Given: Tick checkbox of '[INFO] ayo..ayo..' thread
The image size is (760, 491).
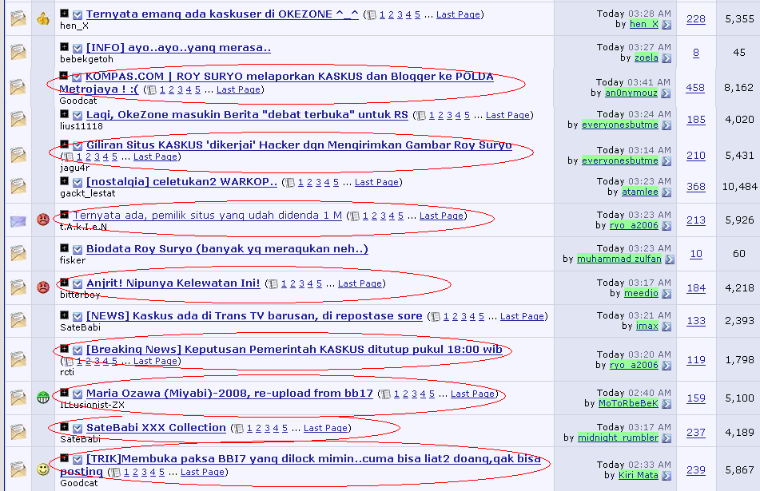Looking at the screenshot, I should click(78, 49).
